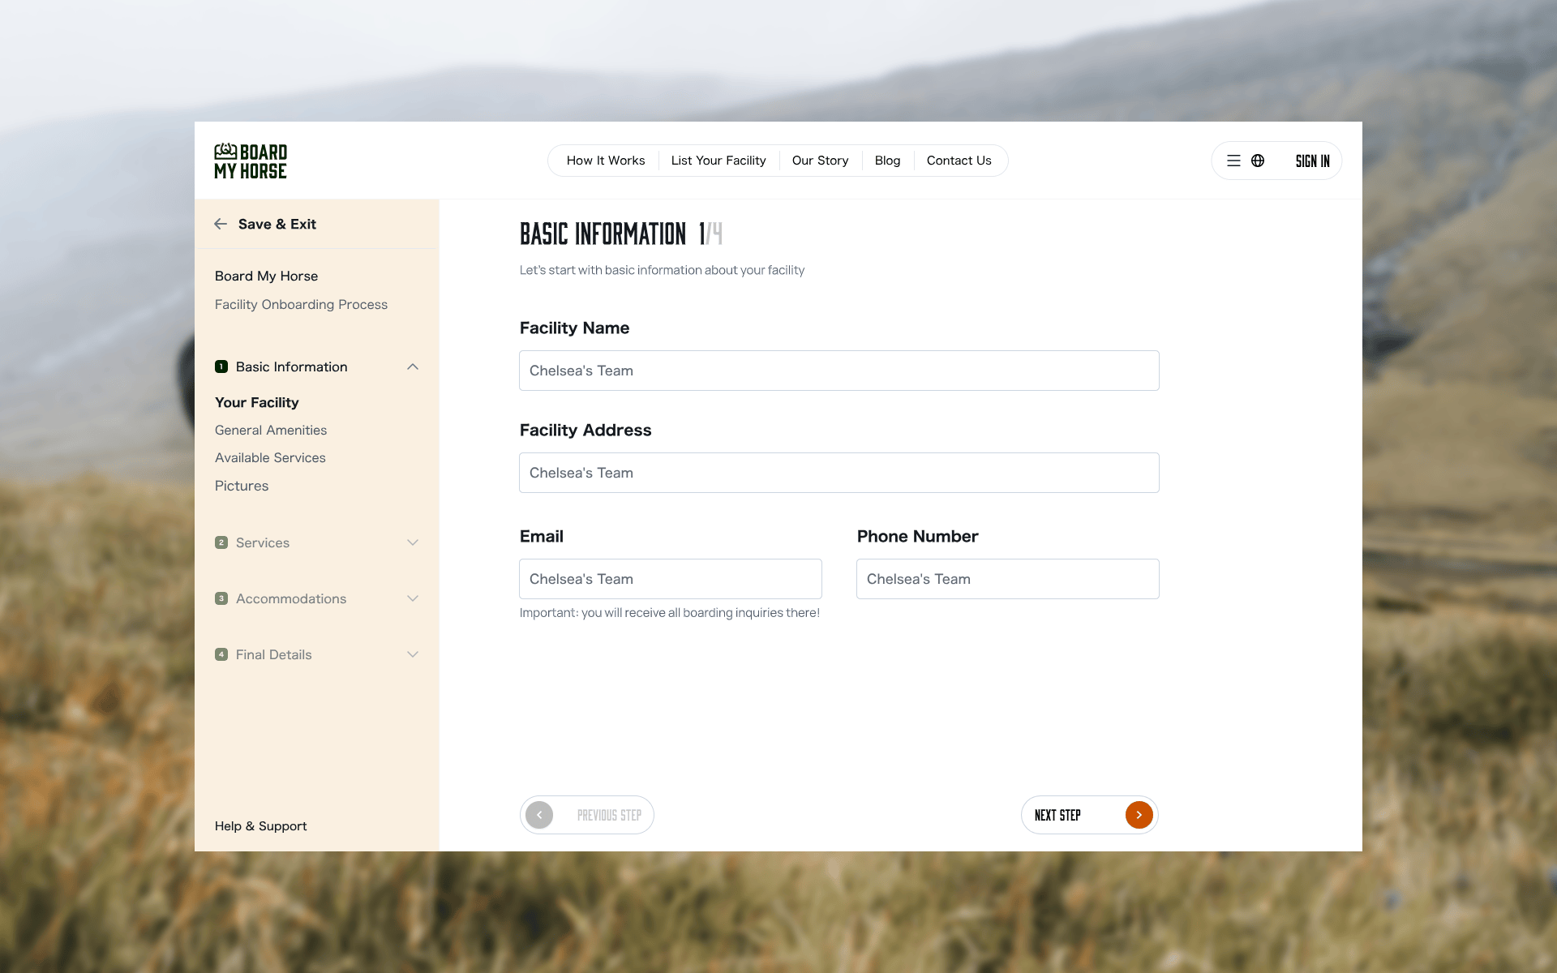Click the Board My Horse logo
The image size is (1557, 973).
coord(251,161)
